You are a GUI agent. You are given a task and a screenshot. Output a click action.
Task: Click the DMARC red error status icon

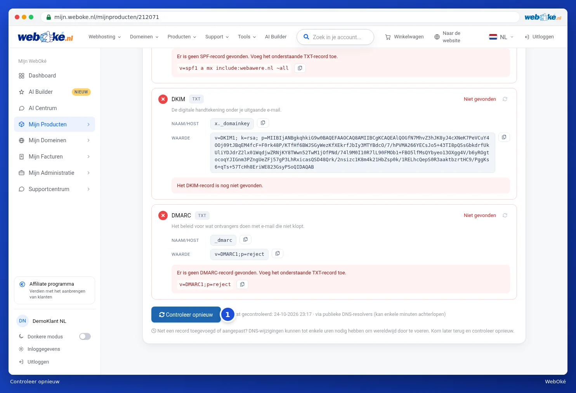pyautogui.click(x=163, y=215)
